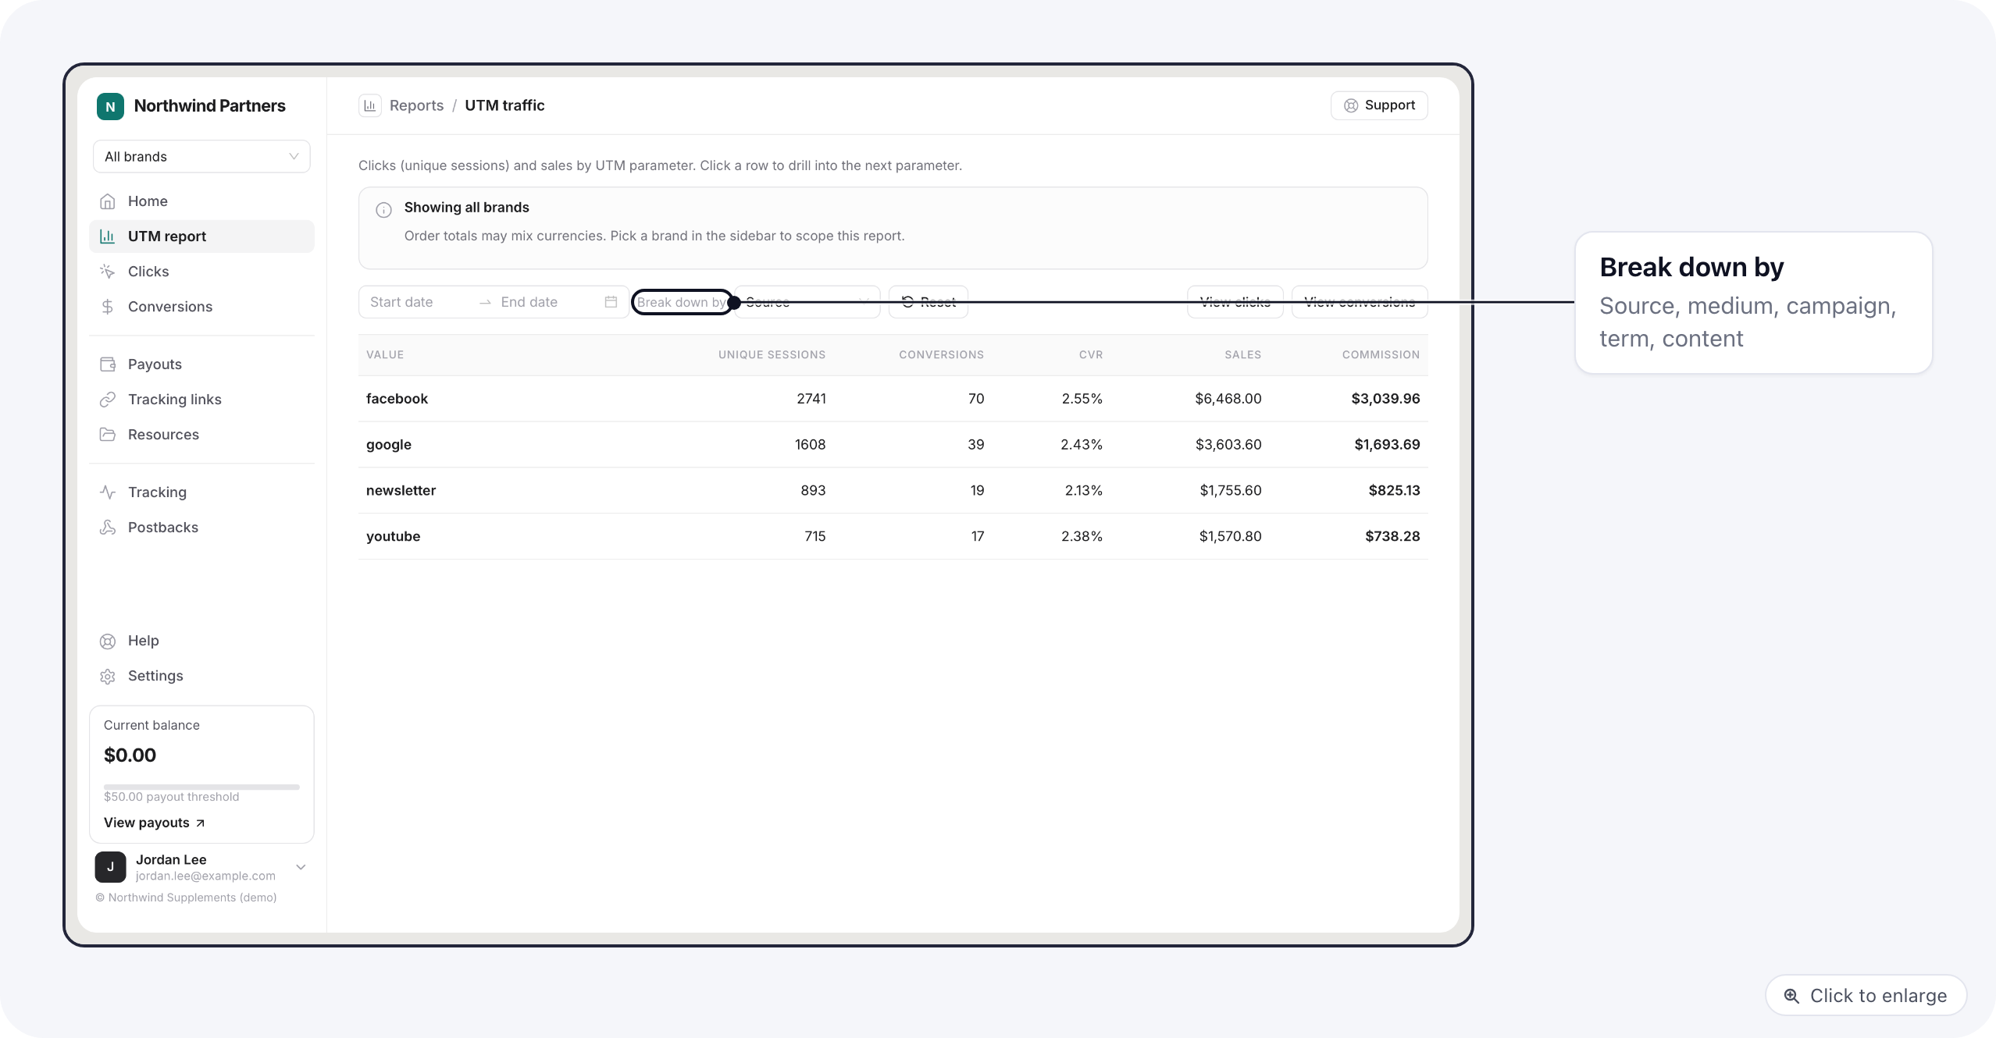Click the Commission column header
Viewport: 1996px width, 1038px height.
pos(1381,354)
